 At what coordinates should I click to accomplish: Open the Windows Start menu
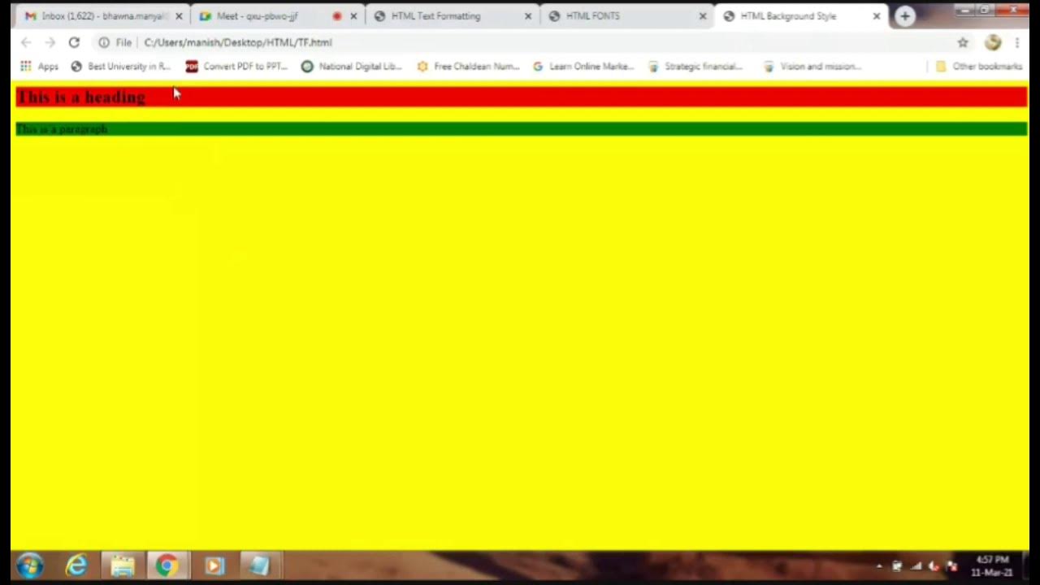tap(30, 565)
